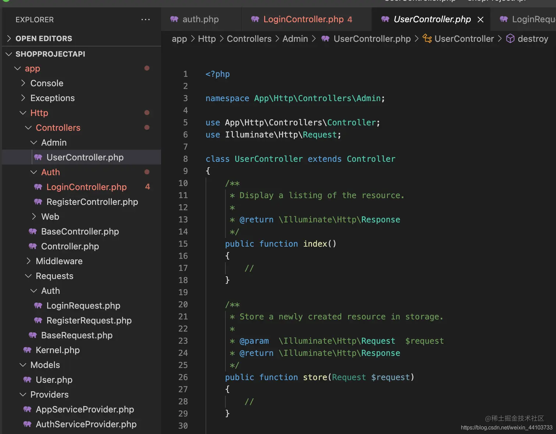The width and height of the screenshot is (556, 434).
Task: Click PHP icon beside Kernel.php
Action: click(27, 350)
